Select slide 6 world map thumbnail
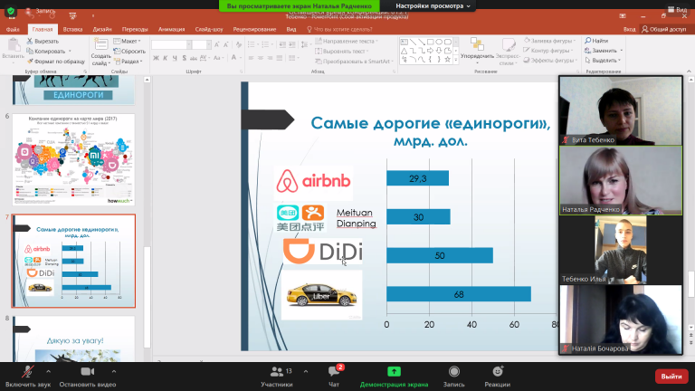 pos(73,159)
